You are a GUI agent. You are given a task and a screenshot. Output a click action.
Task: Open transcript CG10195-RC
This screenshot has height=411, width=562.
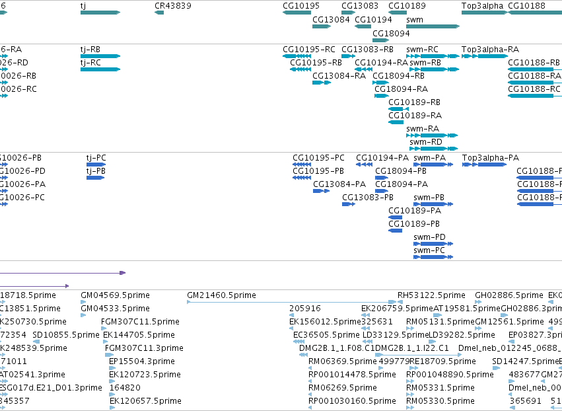(x=309, y=50)
